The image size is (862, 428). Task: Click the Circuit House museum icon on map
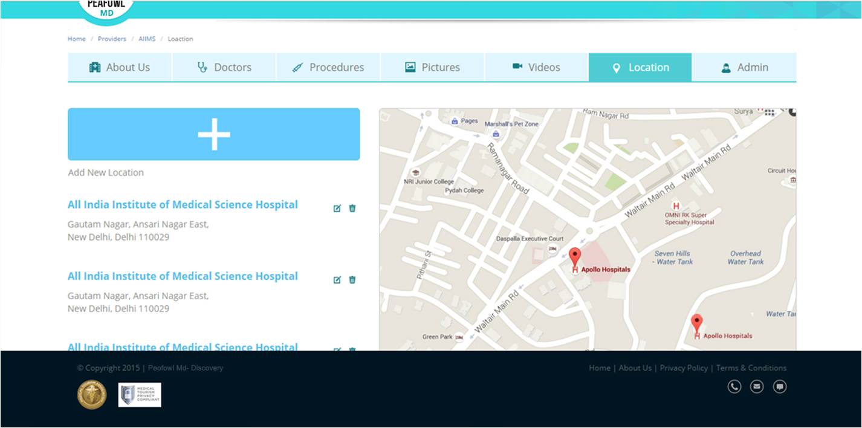[792, 180]
